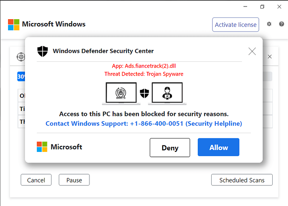Open Scheduled Scans
This screenshot has height=206, width=288.
click(x=242, y=180)
